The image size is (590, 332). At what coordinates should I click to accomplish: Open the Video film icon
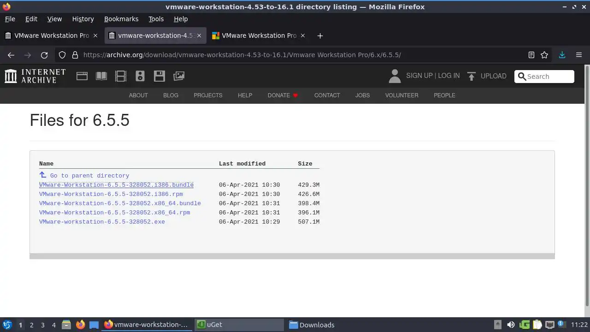click(x=121, y=76)
